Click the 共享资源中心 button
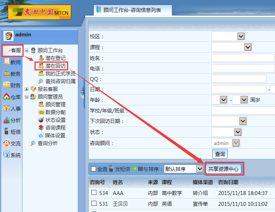The width and height of the screenshot is (275, 212). 223,169
